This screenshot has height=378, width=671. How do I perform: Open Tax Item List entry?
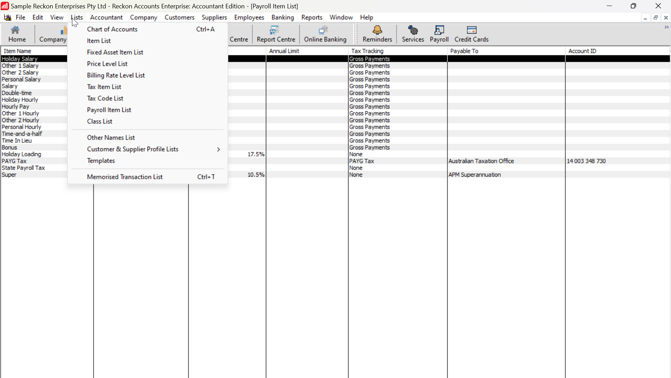[x=147, y=87]
